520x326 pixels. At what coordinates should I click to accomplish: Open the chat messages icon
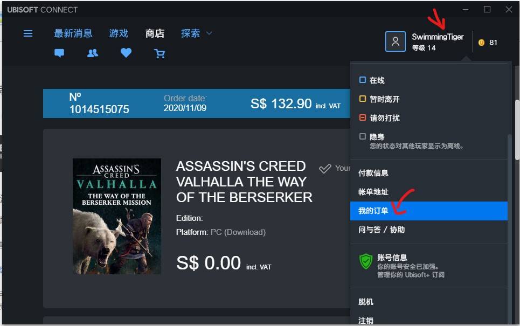[59, 53]
